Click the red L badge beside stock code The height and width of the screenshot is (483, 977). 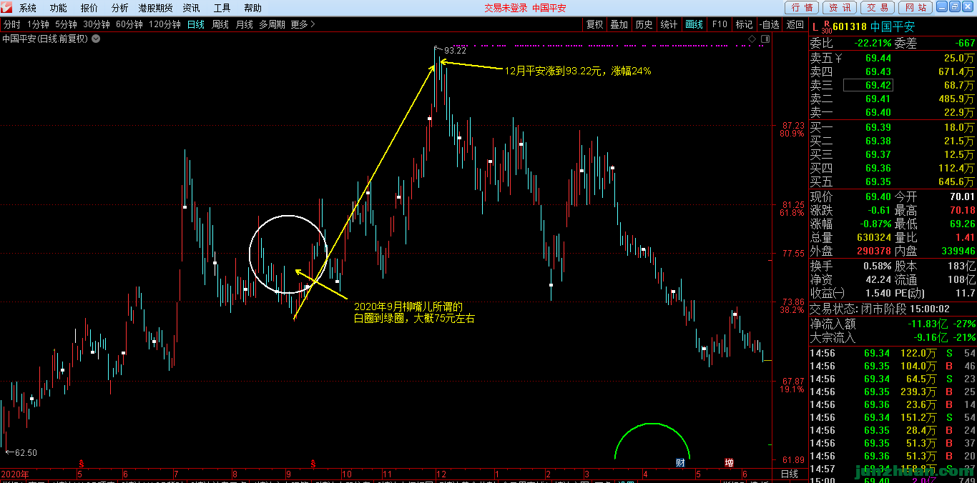coord(814,27)
